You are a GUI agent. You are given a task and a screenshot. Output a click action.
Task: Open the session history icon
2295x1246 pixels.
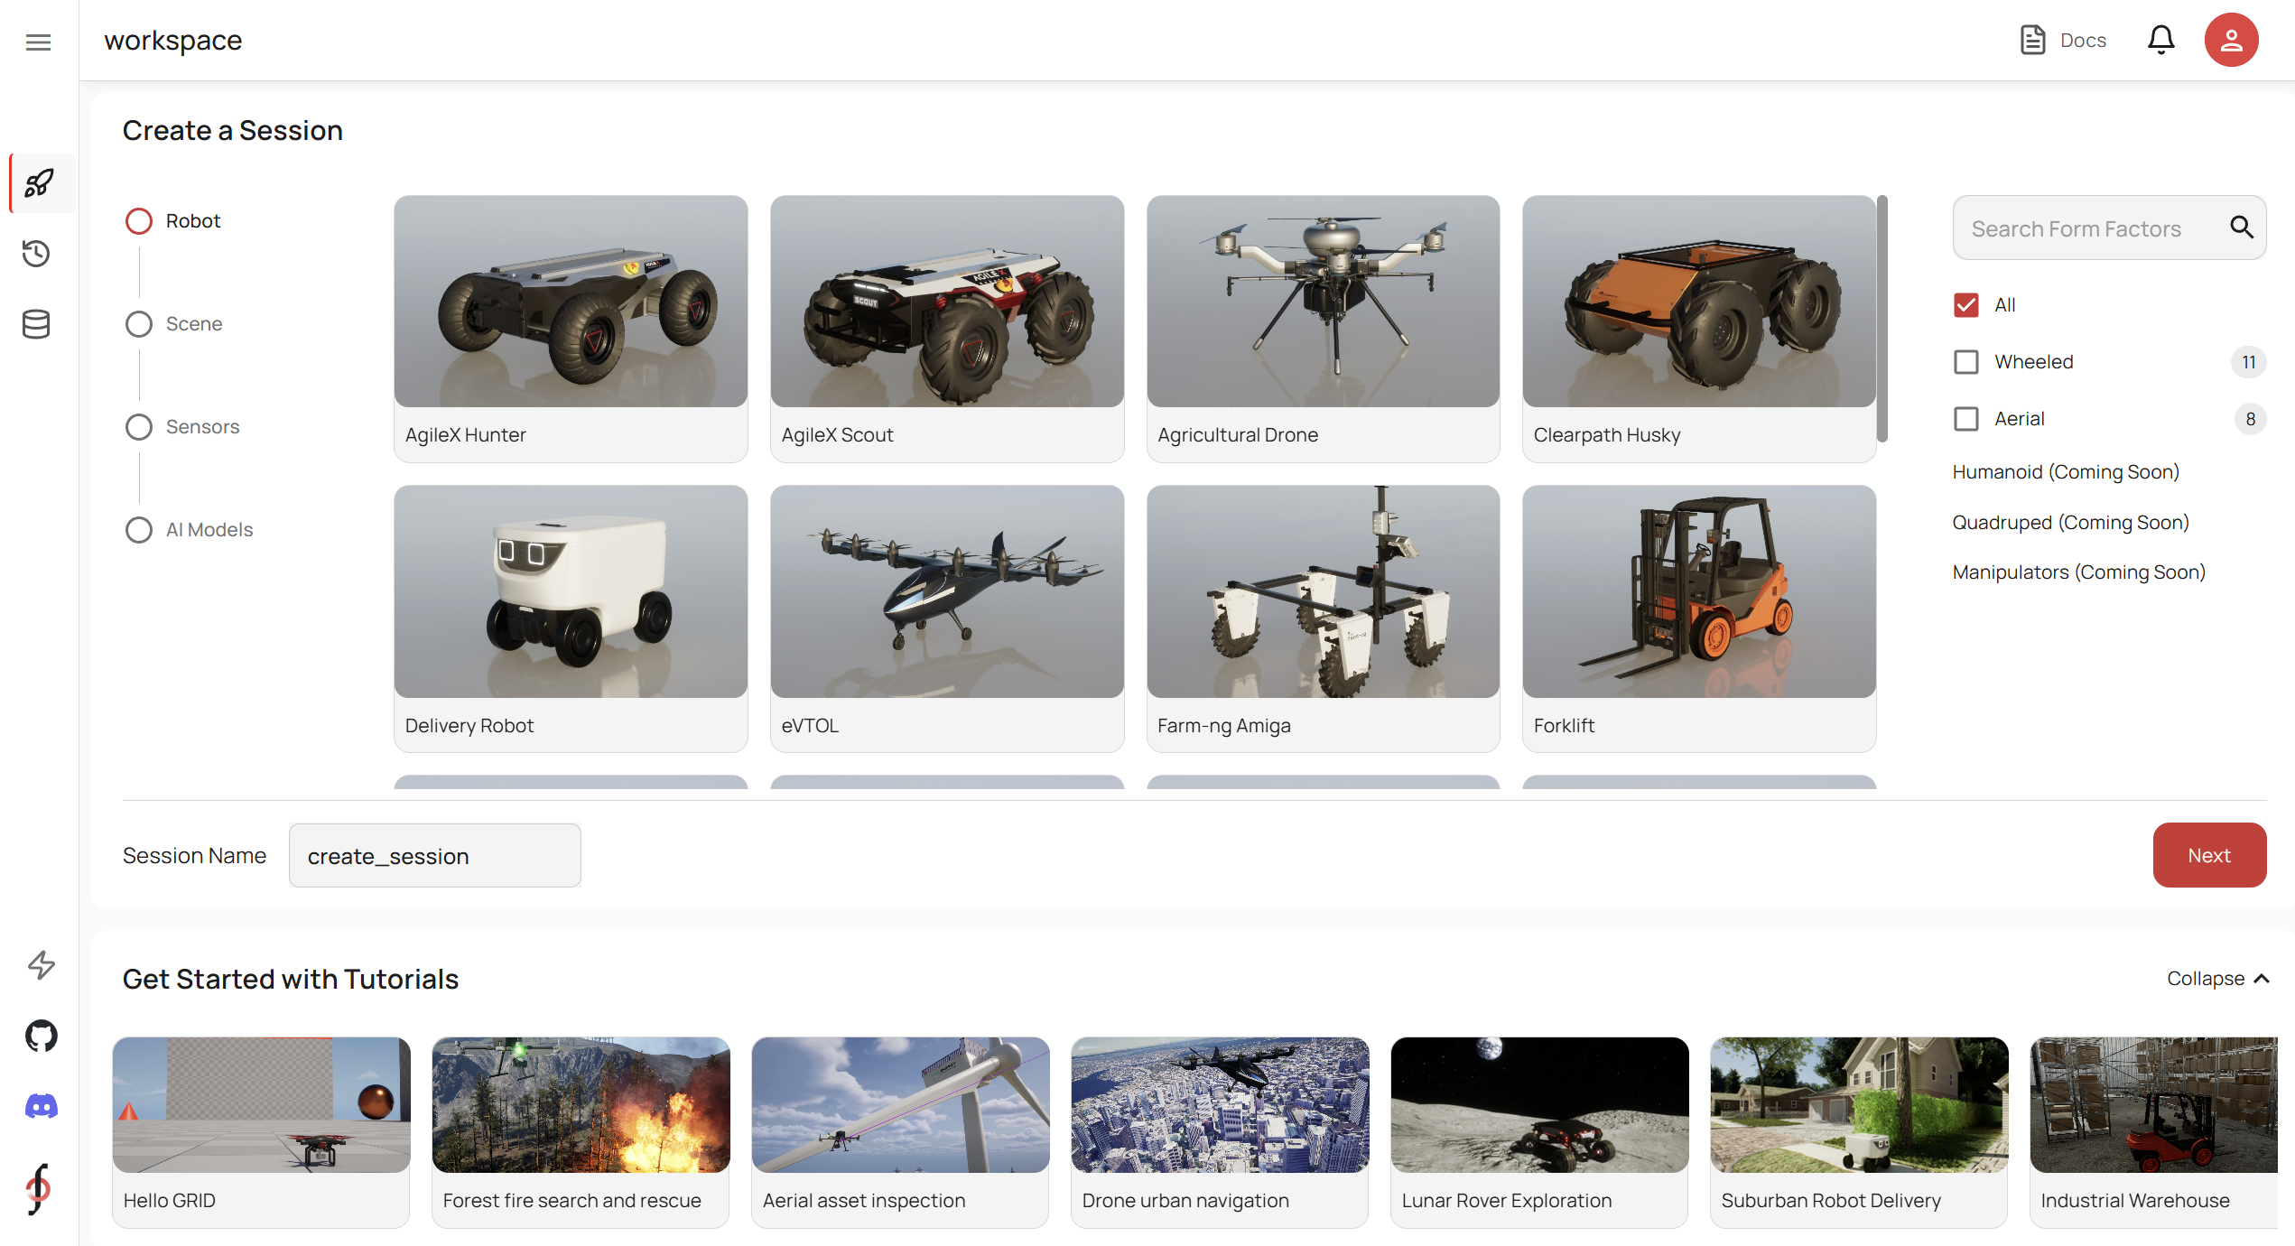point(36,254)
